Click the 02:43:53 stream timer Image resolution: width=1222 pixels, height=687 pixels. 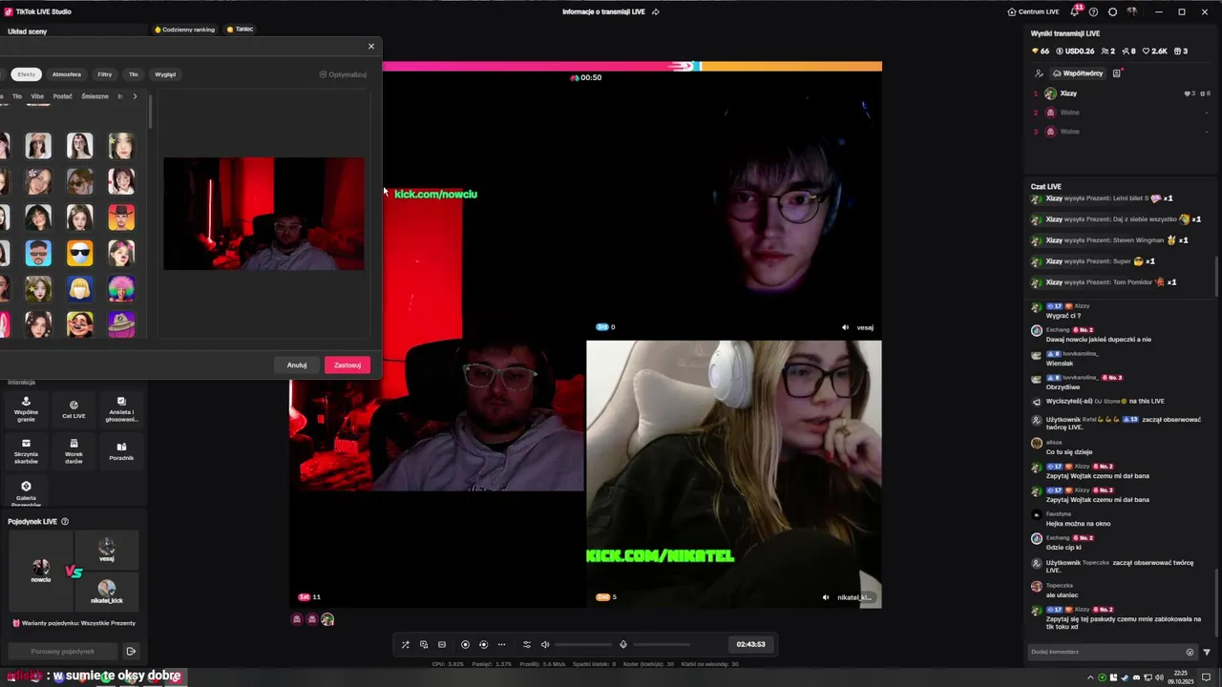click(750, 644)
